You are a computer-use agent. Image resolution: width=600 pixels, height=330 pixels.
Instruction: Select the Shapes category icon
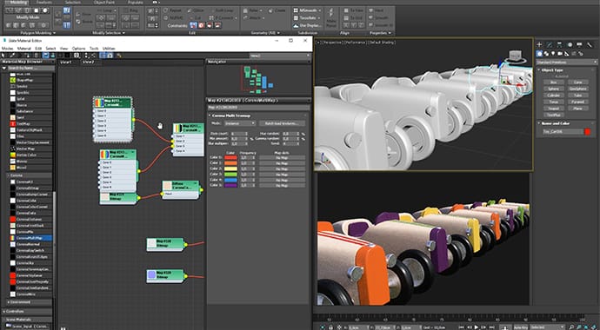pos(546,54)
